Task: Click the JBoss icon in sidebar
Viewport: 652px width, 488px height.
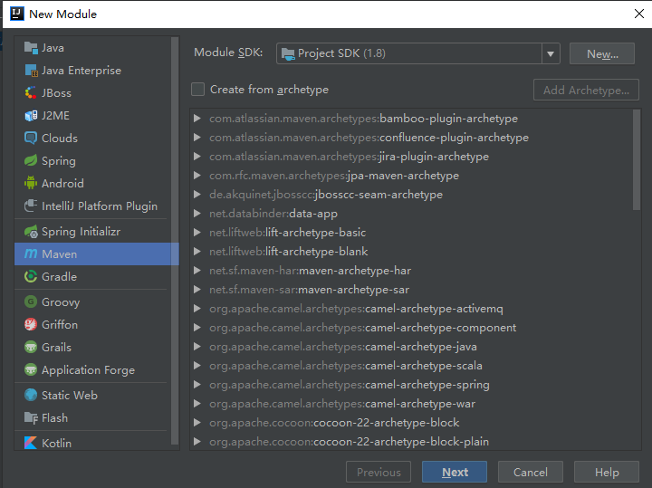Action: click(x=31, y=93)
